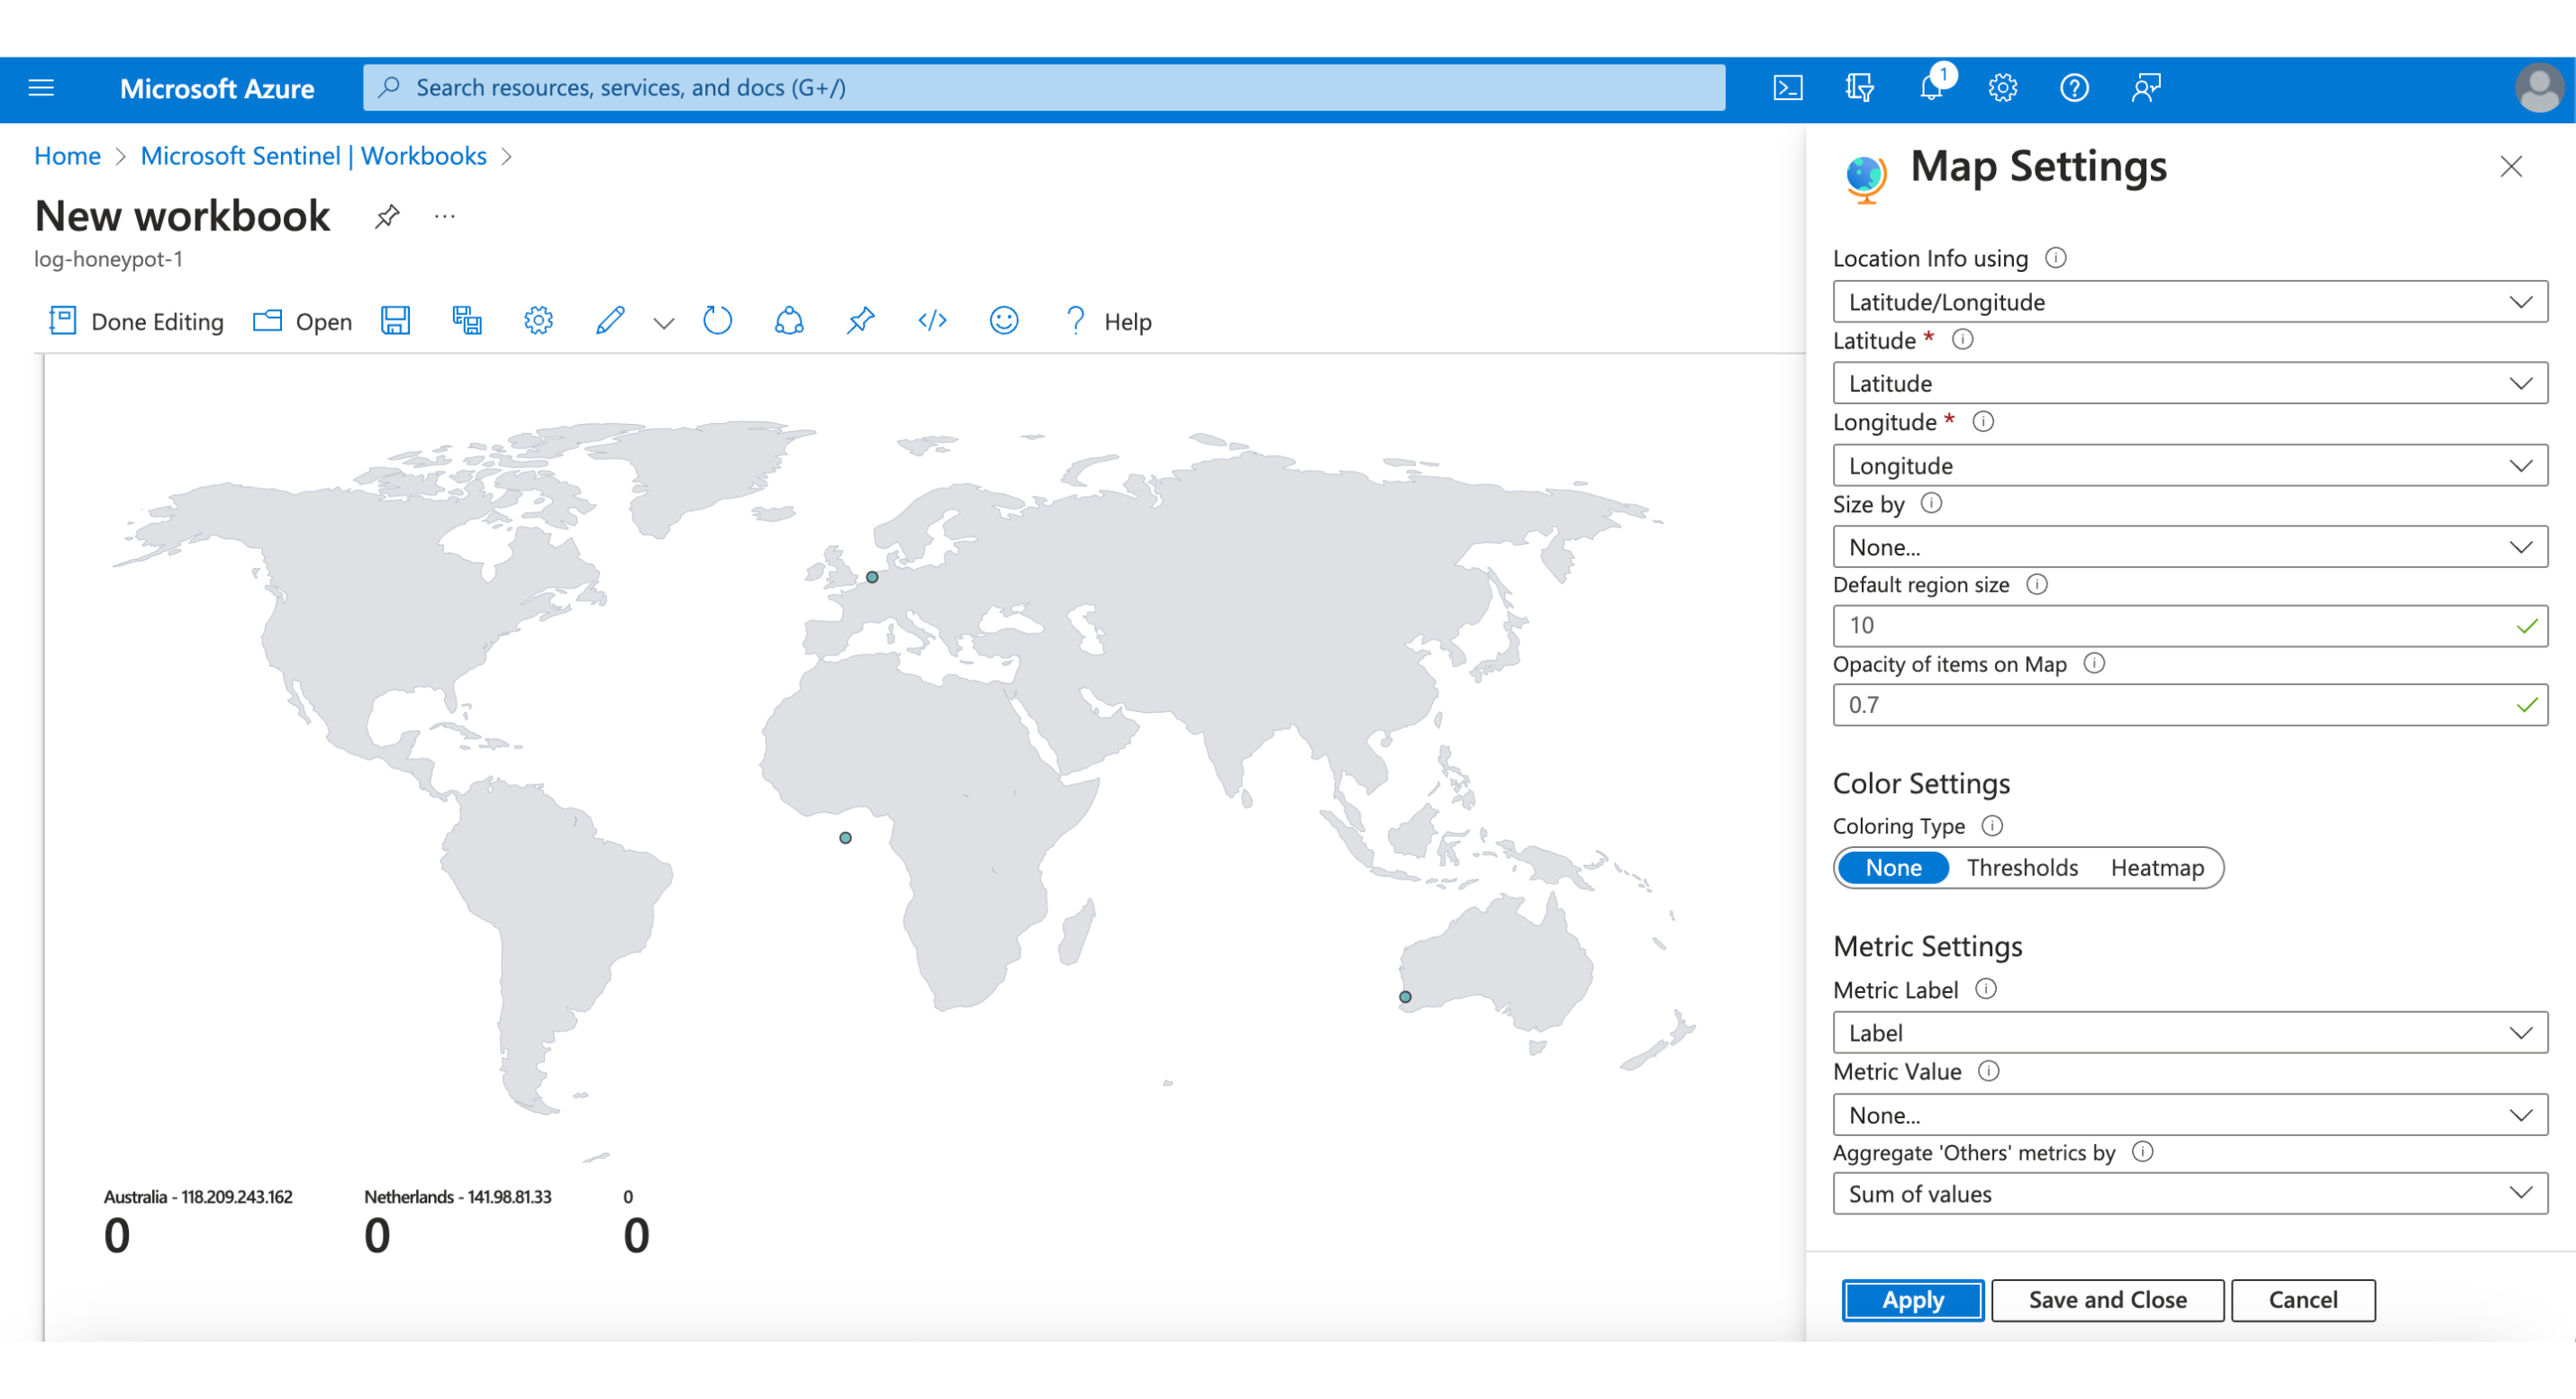Open workbook settings gear in toolbar
The image size is (2576, 1399).
click(538, 320)
